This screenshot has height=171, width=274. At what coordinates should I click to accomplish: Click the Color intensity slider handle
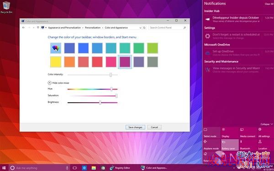point(111,75)
